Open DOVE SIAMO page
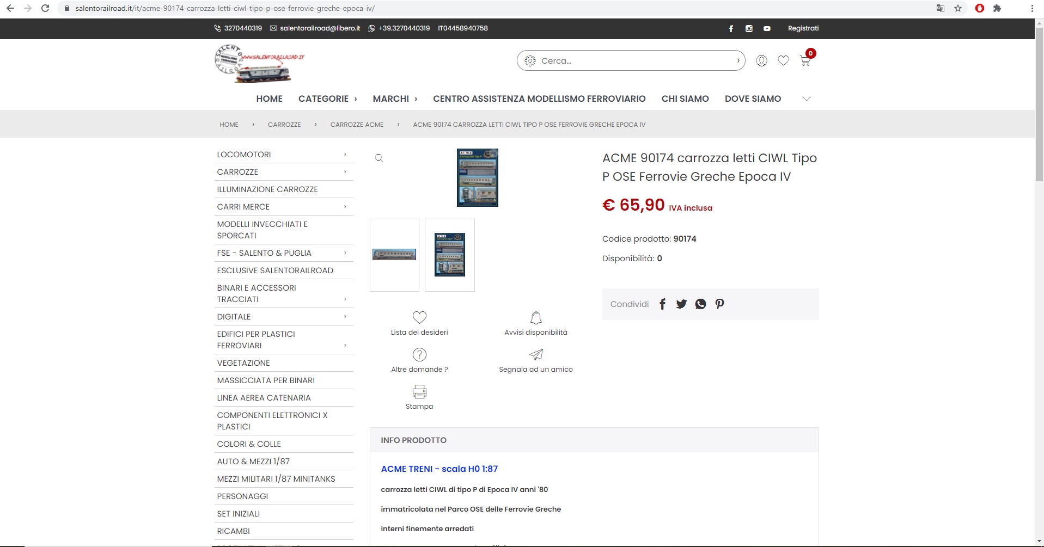The height and width of the screenshot is (547, 1044). [x=753, y=99]
